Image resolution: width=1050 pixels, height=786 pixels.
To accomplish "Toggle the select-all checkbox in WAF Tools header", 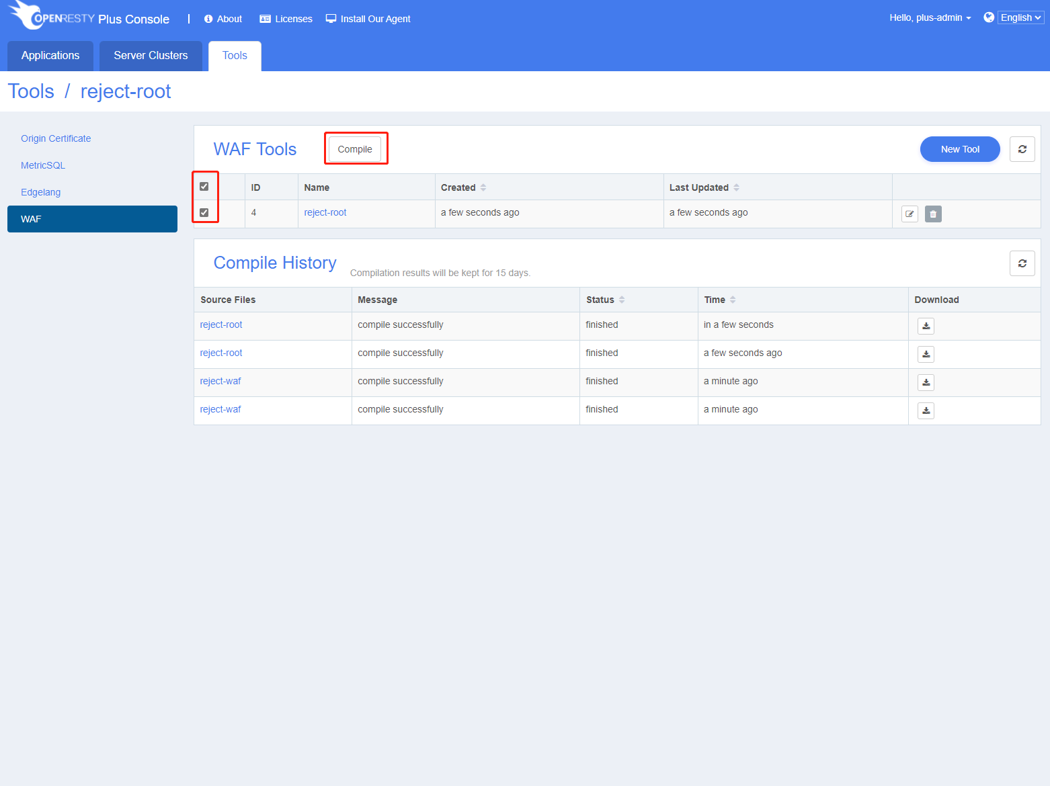I will coord(204,187).
